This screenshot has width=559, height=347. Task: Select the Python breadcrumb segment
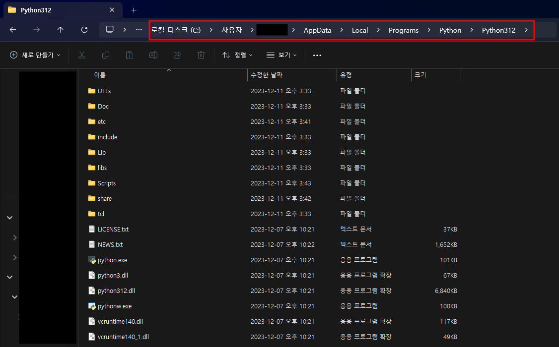450,31
